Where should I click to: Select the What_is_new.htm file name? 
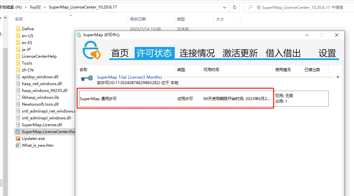(38, 145)
